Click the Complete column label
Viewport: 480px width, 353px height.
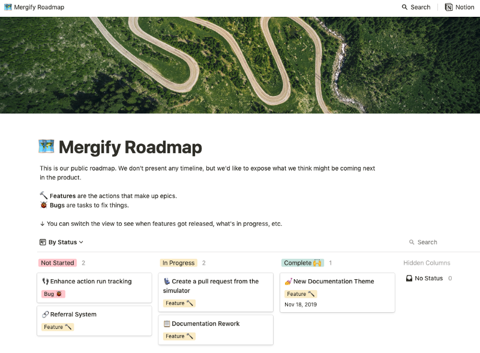click(x=303, y=262)
